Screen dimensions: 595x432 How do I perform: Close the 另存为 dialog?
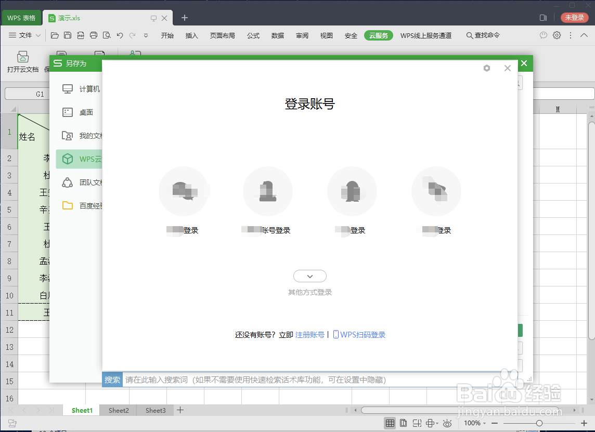pyautogui.click(x=524, y=63)
